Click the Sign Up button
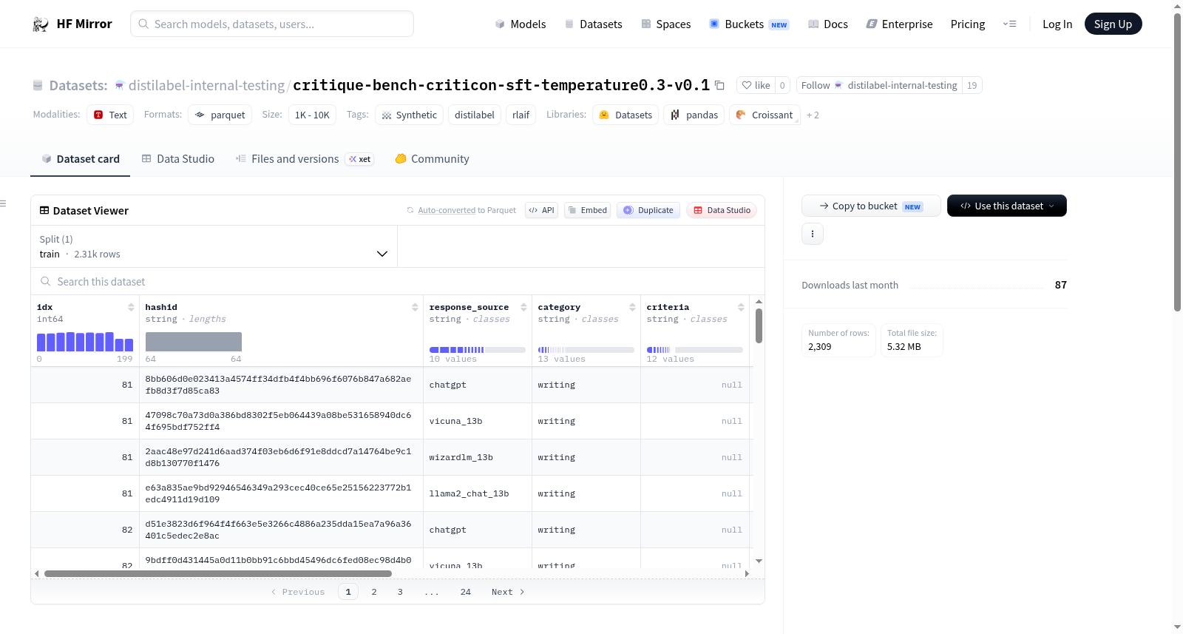1183x634 pixels. pyautogui.click(x=1113, y=24)
